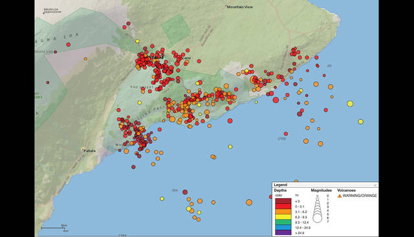The image size is (414, 237).
Task: Select the dark red quake marker beside 784 label
Action: pyautogui.click(x=185, y=192)
